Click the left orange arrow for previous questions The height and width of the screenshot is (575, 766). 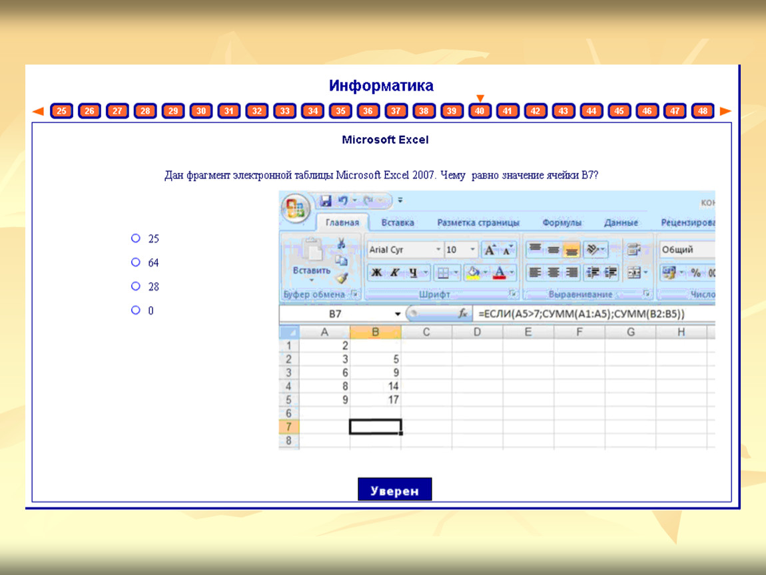[x=38, y=111]
